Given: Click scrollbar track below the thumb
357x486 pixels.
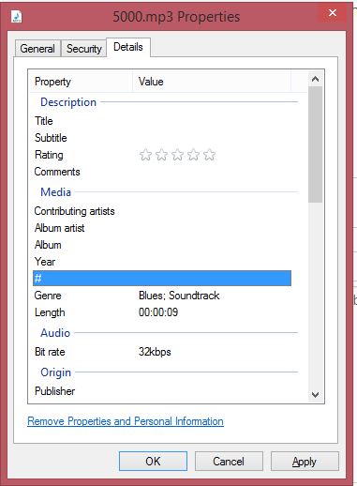Looking at the screenshot, I should (315, 294).
